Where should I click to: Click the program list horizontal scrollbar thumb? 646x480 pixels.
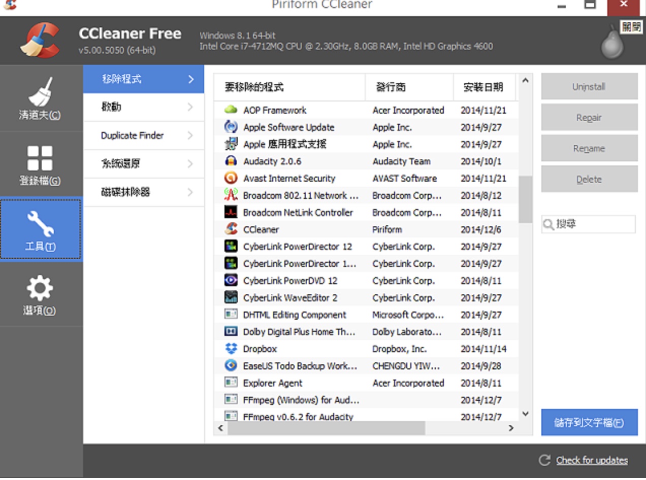326,428
